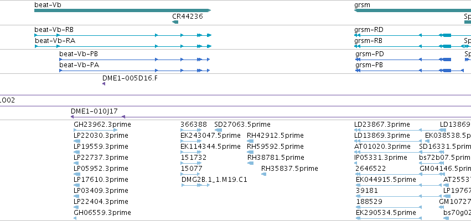The height and width of the screenshot is (221, 471).
Task: Select feature DMG2B.1_1.M19.C1
Action: point(195,185)
